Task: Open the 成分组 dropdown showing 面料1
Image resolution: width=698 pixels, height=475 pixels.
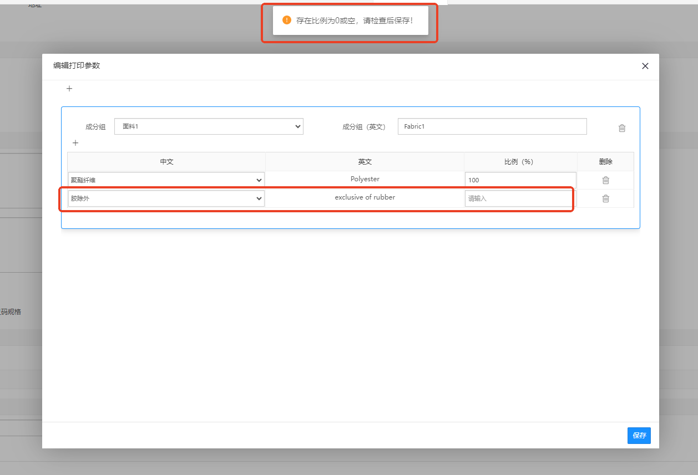Action: click(209, 126)
